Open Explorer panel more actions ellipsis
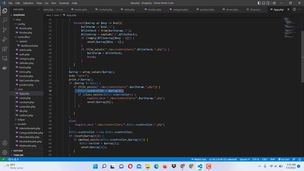Image resolution: width=304 pixels, height=171 pixels. 38,9
